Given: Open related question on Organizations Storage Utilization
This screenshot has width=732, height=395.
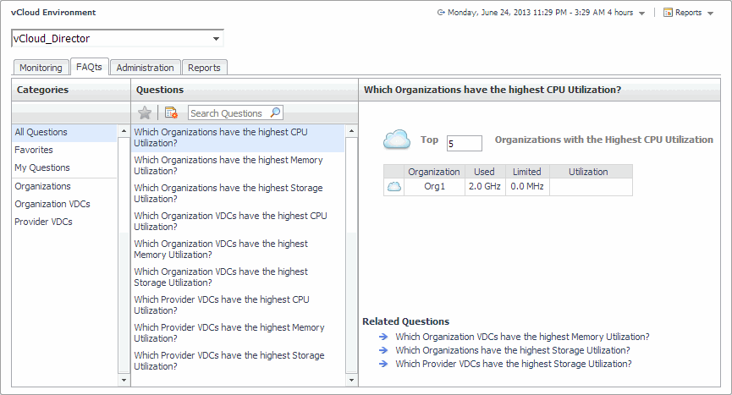Looking at the screenshot, I should click(x=512, y=350).
